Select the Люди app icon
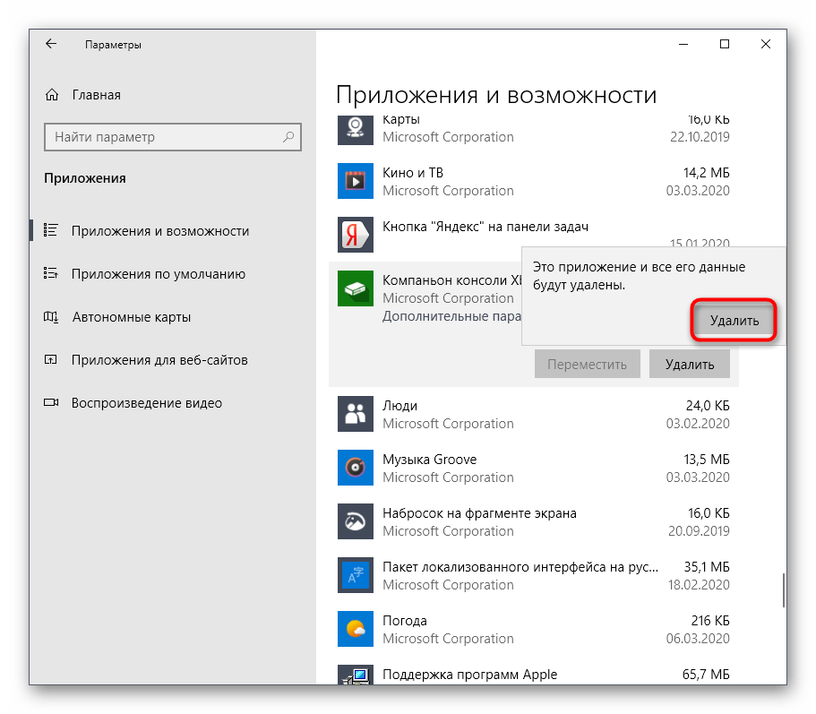The height and width of the screenshot is (714, 816). (355, 414)
